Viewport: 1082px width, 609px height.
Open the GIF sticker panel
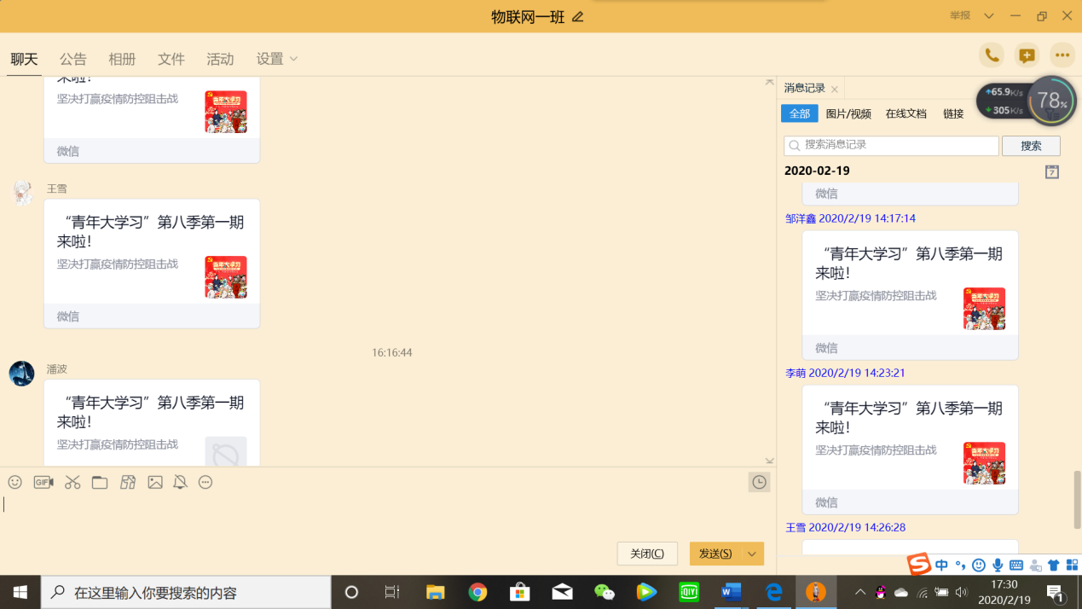coord(43,482)
